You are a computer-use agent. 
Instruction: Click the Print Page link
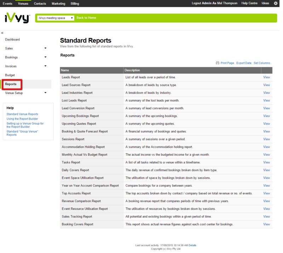227,63
